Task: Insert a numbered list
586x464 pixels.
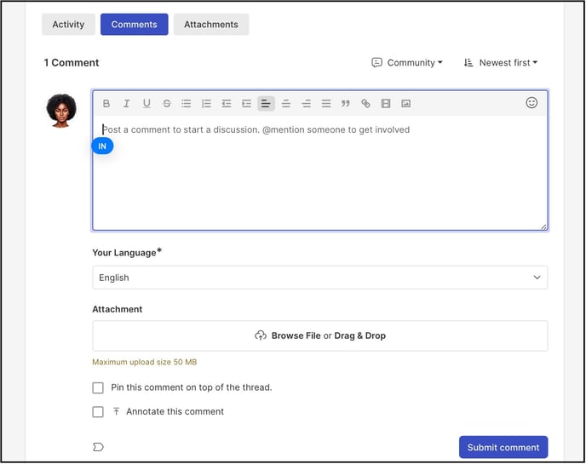Action: point(206,104)
